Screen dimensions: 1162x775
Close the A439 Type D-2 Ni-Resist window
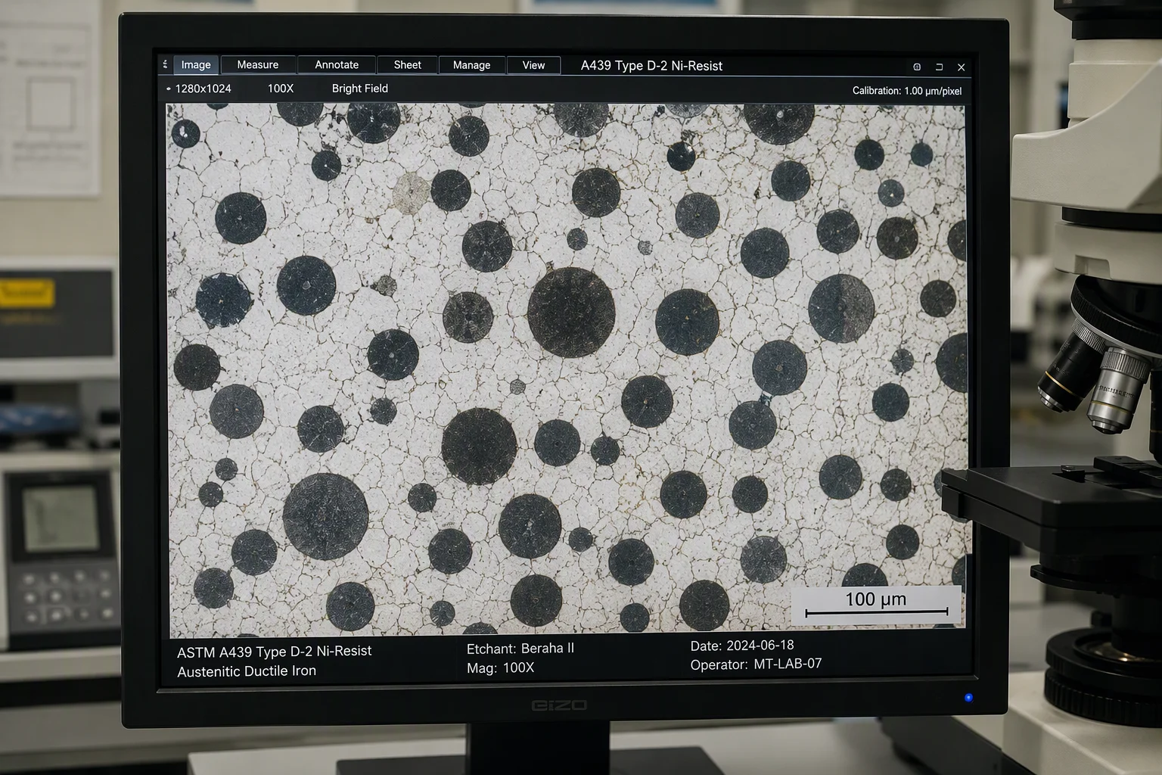coord(962,67)
